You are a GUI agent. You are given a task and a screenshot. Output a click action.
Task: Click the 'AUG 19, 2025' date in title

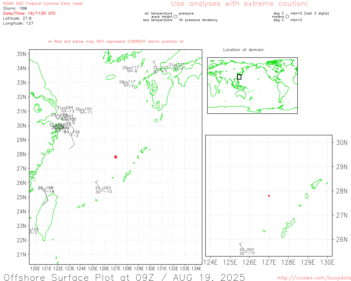[209, 277]
